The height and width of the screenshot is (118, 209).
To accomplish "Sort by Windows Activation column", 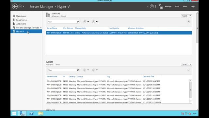I will pos(136,28).
